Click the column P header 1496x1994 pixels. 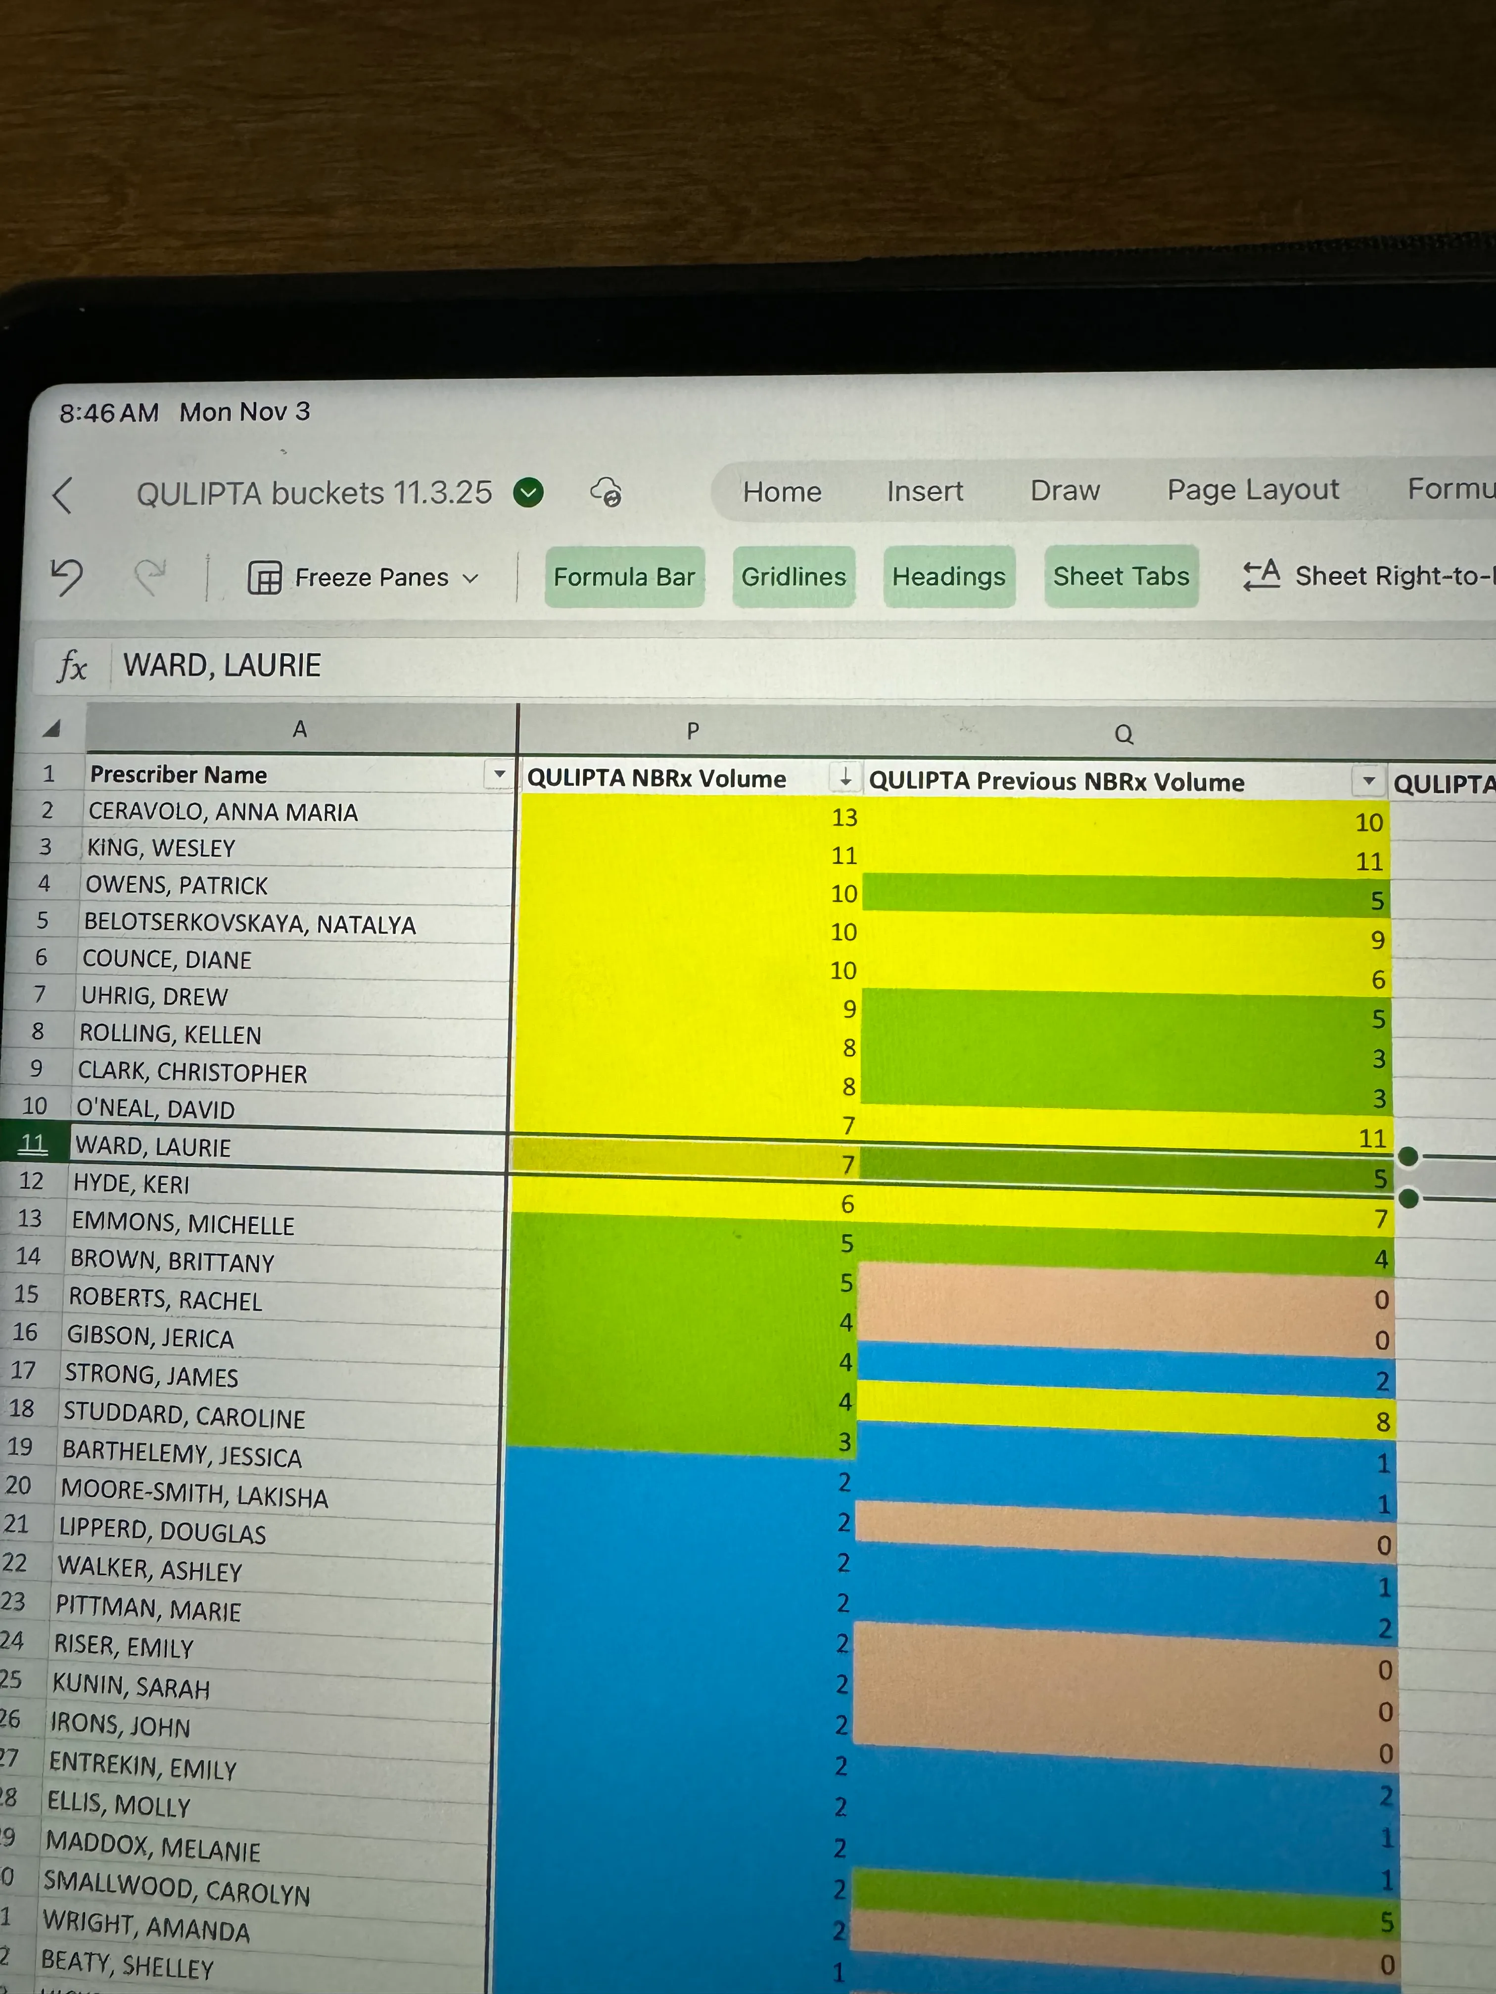pos(692,731)
